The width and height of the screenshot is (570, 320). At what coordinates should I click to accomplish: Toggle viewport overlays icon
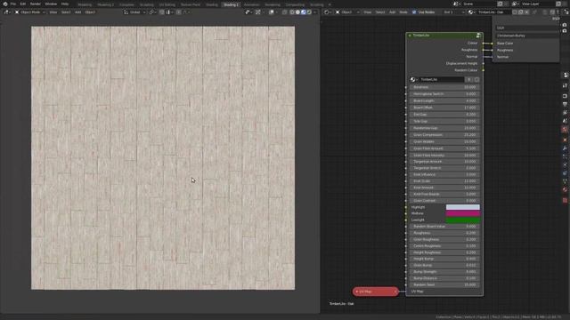click(x=271, y=12)
